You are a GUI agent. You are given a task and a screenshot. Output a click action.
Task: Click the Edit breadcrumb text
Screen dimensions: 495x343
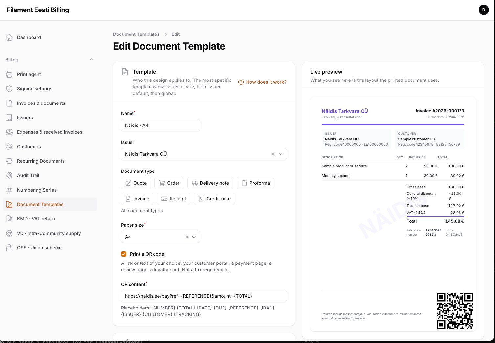(x=176, y=34)
